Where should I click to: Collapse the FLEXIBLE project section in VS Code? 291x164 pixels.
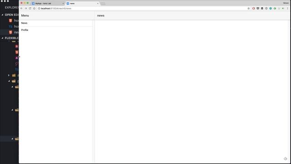2,38
